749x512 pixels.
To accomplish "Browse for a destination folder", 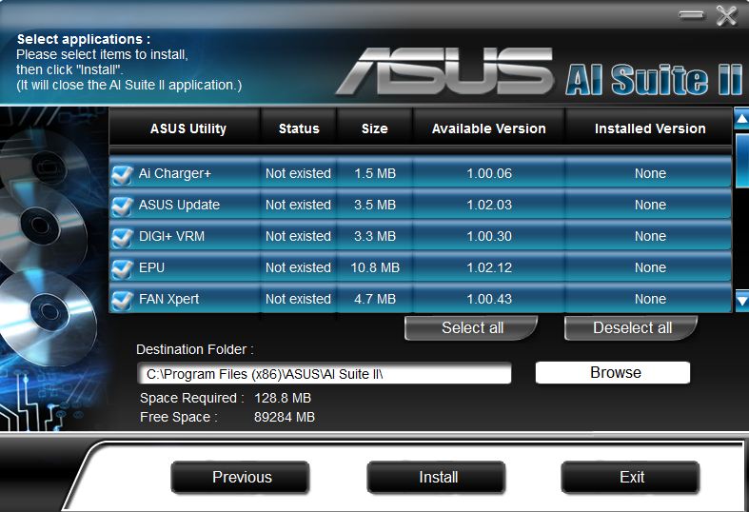I will (613, 372).
